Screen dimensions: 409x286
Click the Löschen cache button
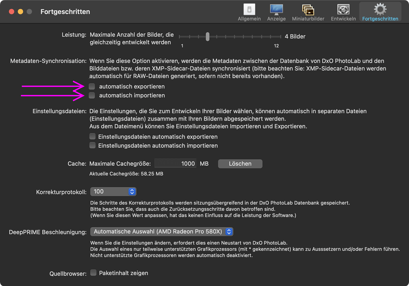coord(240,164)
